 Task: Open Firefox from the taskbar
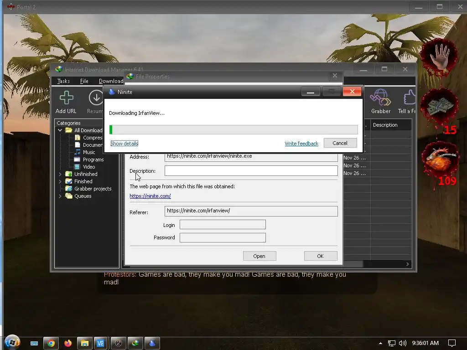(x=68, y=344)
